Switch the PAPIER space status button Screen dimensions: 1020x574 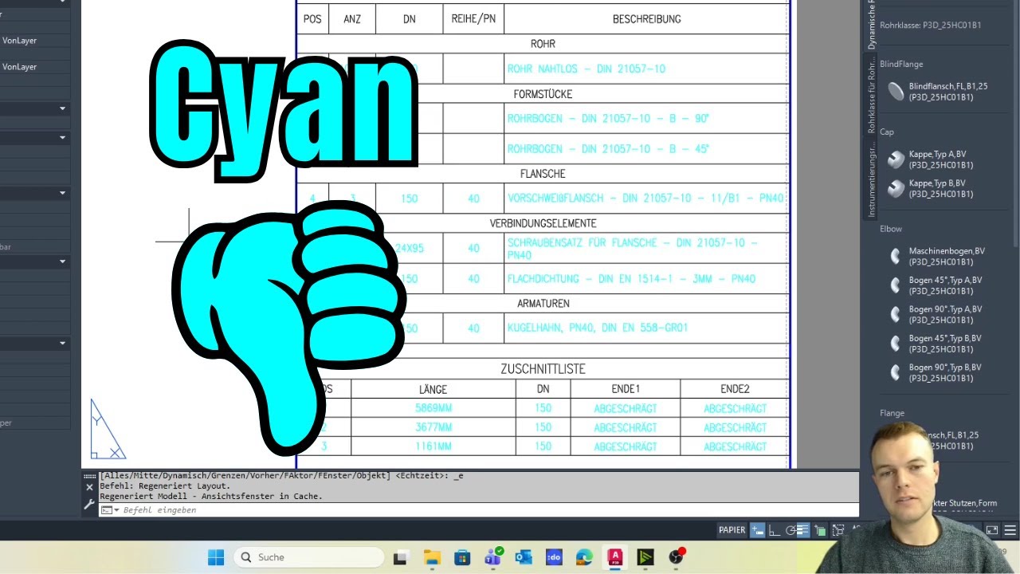coord(732,530)
